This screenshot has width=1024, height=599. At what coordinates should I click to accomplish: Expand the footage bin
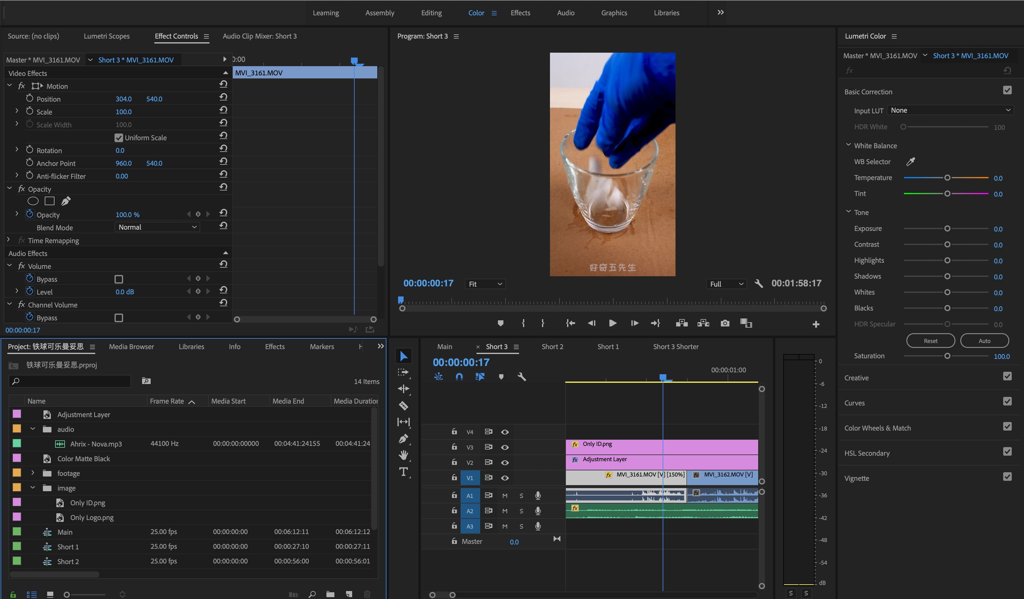click(33, 473)
